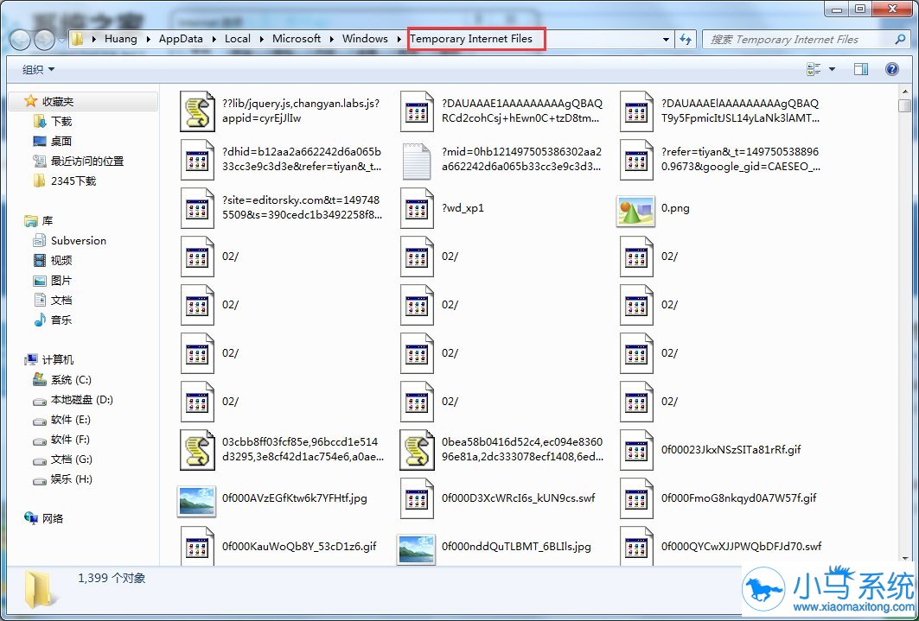Click the 0f00023JkxNSzSITa81rRf.gif file icon
The height and width of the screenshot is (621, 919).
pyautogui.click(x=636, y=449)
